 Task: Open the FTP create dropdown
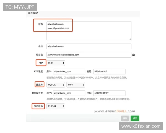56,63
